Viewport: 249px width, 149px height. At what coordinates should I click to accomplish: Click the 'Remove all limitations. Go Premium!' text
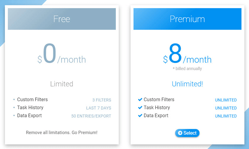click(x=62, y=133)
